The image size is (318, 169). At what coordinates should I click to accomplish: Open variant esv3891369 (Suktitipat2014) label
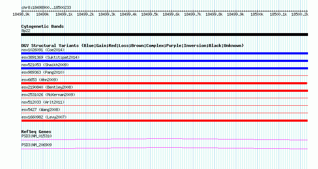pos(50,57)
